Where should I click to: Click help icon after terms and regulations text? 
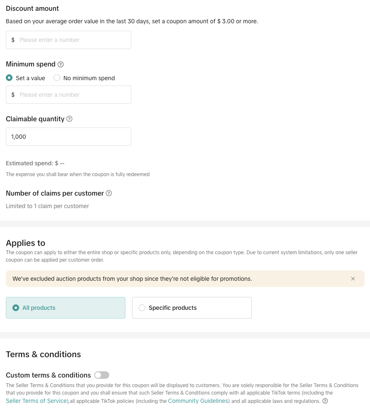tap(325, 401)
